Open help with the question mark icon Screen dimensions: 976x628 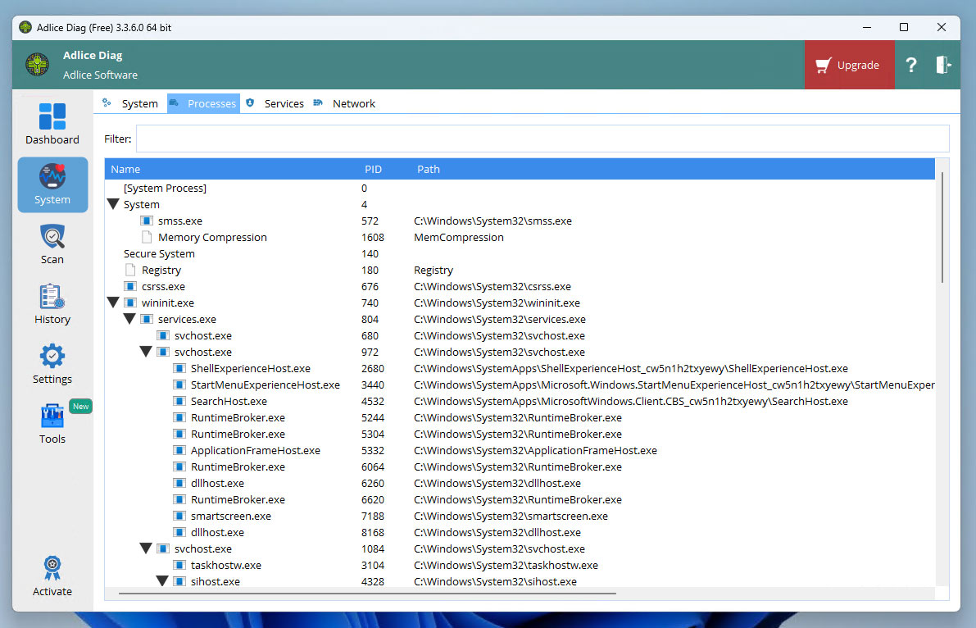(910, 66)
